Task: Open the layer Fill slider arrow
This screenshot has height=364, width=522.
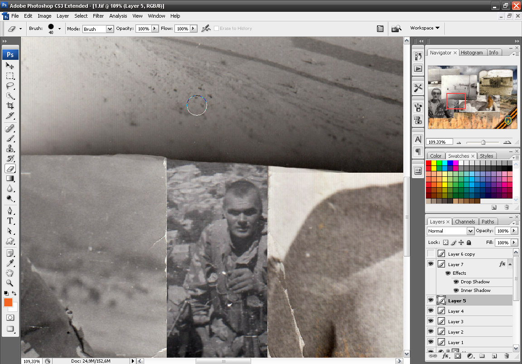Action: [x=514, y=243]
